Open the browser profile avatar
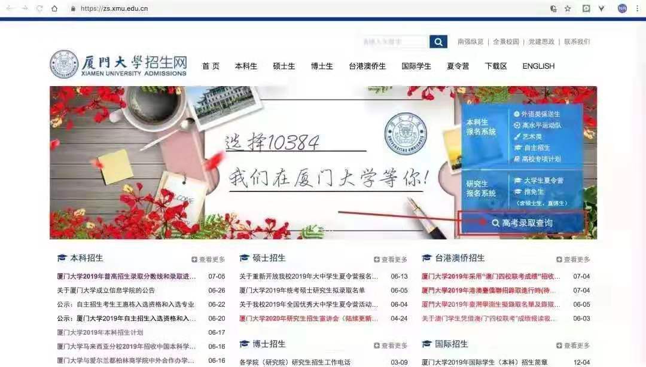 [x=622, y=8]
